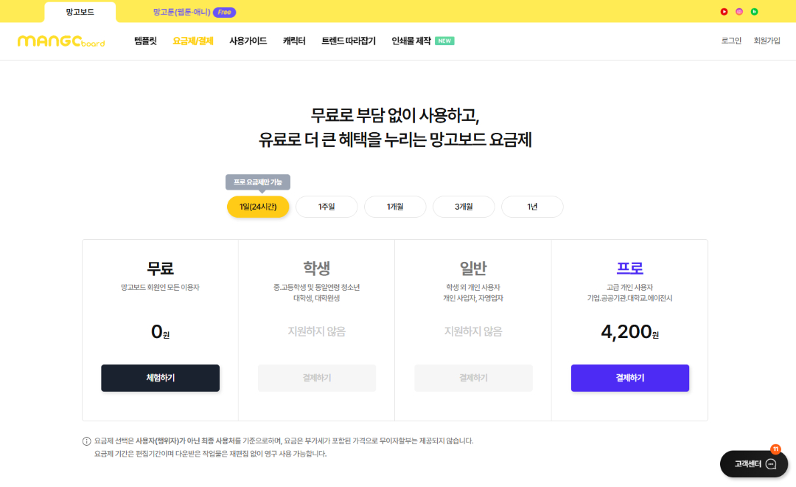This screenshot has width=796, height=487.
Task: Open the green Naver blog icon
Action: pos(754,12)
